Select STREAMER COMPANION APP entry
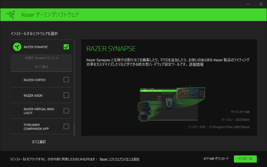Screen dimensions: 267x167 point(41,127)
